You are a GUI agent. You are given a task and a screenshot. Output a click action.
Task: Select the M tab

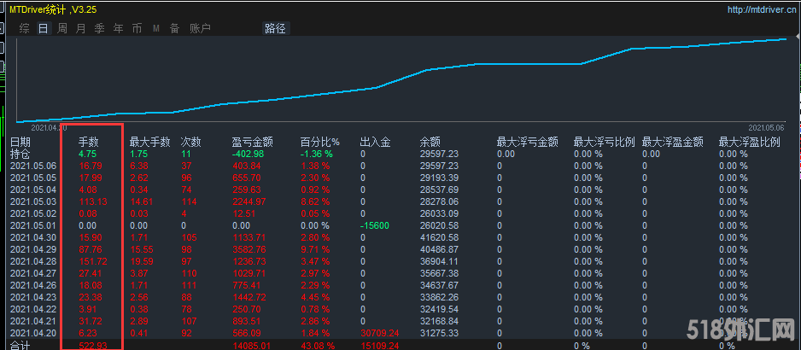coord(155,28)
